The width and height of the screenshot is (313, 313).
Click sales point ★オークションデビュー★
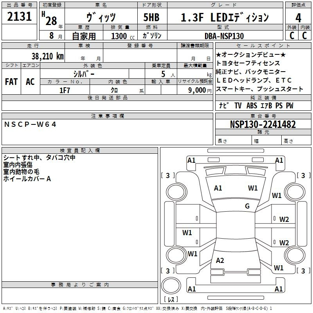[x=251, y=54]
